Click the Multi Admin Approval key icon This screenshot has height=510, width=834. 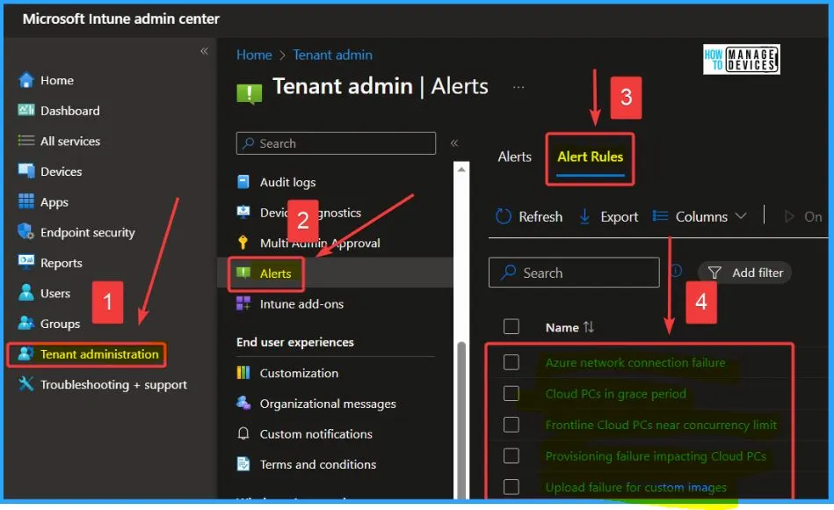point(243,242)
